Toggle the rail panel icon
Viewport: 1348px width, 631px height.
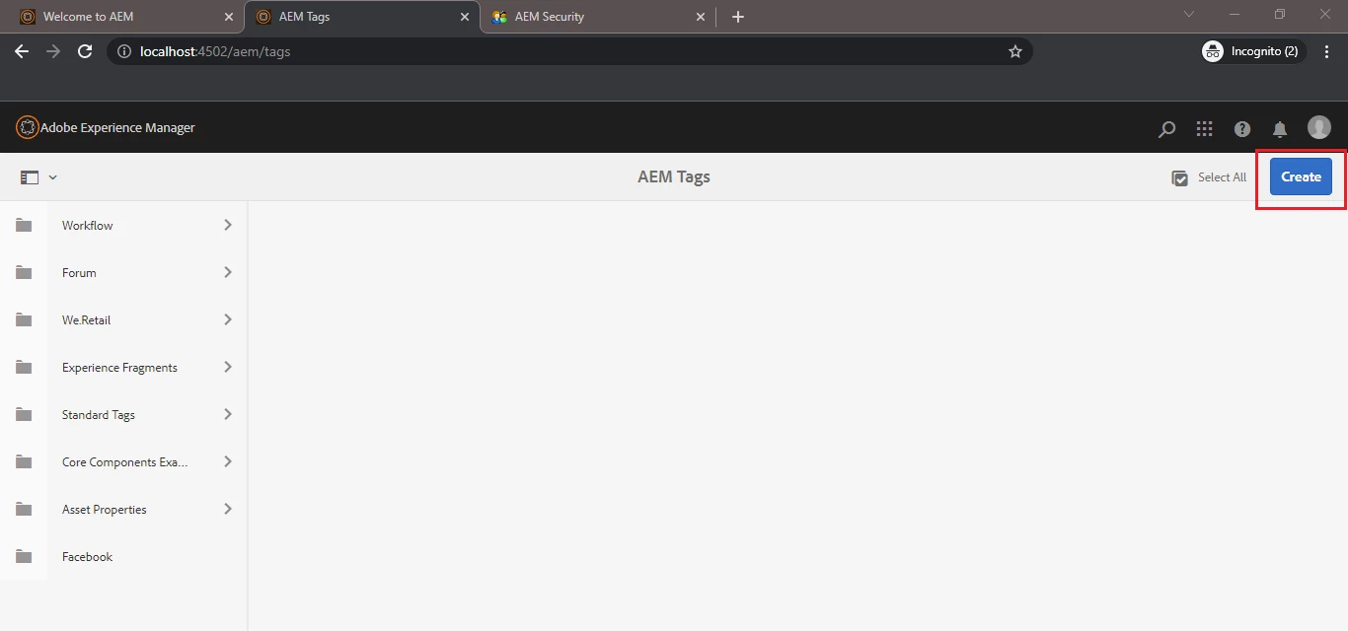pos(30,177)
